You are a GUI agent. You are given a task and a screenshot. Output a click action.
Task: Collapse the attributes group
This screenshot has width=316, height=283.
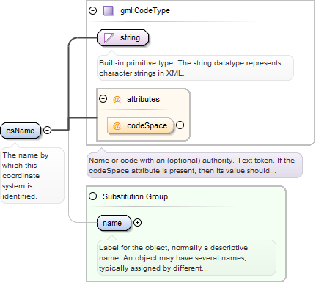coord(103,99)
